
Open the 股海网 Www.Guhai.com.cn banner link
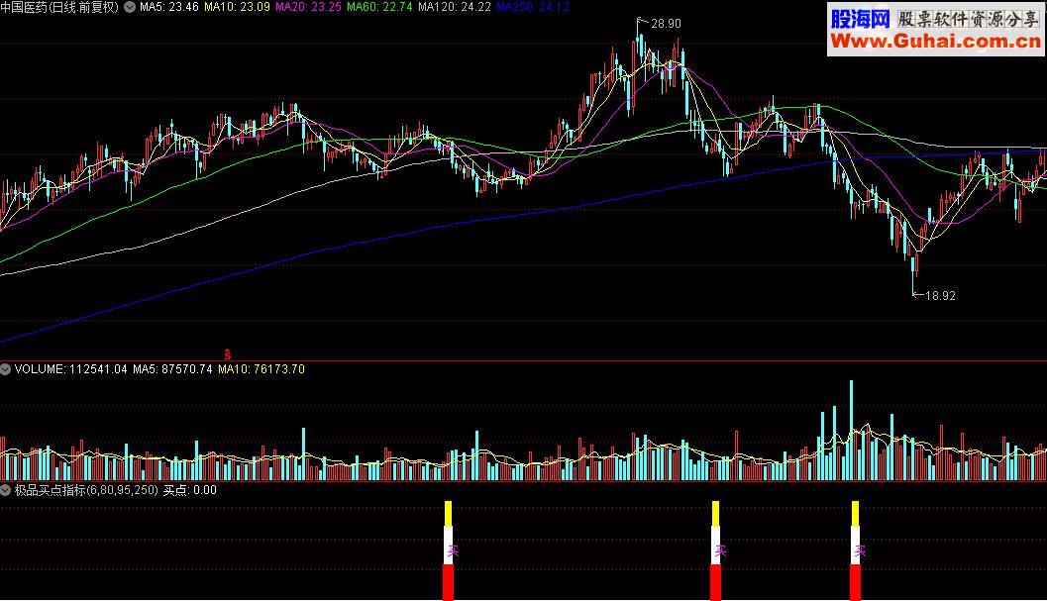935,30
